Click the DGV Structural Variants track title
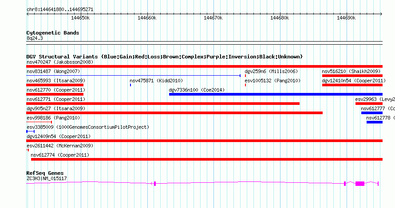 click(165, 57)
